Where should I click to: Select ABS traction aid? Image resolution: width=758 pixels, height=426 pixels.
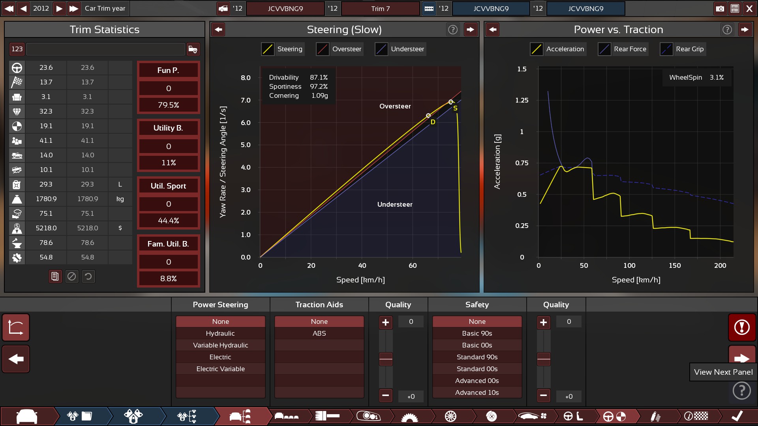[x=319, y=333]
